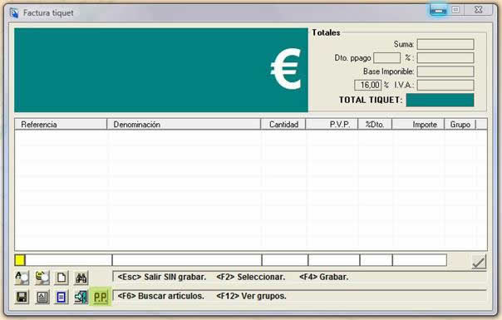502x320 pixels.
Task: Click the yellow cylinder database icon
Action: click(42, 278)
